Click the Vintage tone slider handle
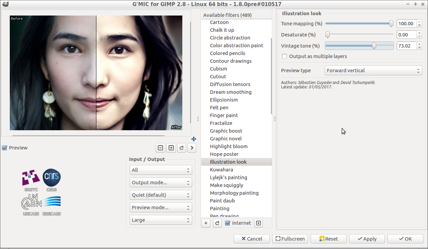 pos(374,46)
